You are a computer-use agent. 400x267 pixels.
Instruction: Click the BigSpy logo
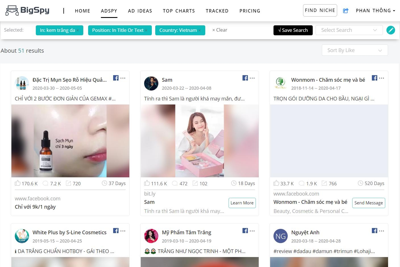coord(27,11)
